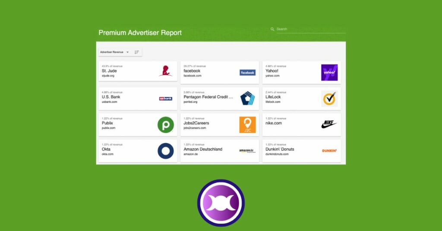
Task: Click the orange DUNKIN' logo
Action: coord(329,151)
